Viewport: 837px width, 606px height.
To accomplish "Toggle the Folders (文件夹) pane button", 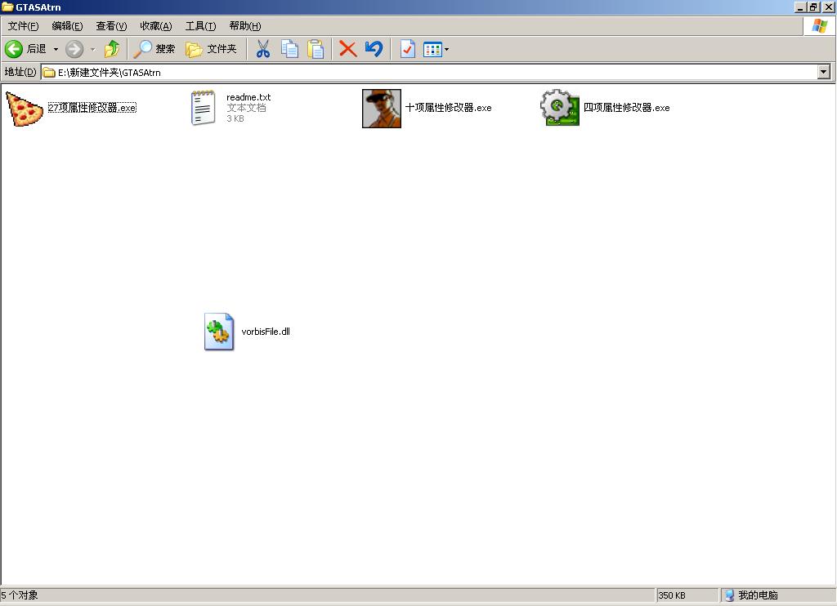I will 211,49.
